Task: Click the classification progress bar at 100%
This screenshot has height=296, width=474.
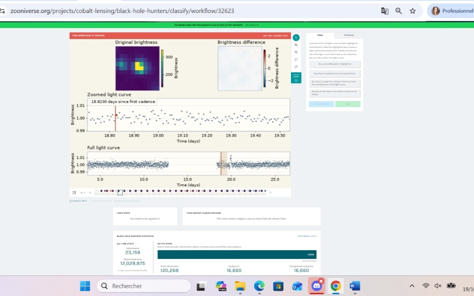Action: 237,255
